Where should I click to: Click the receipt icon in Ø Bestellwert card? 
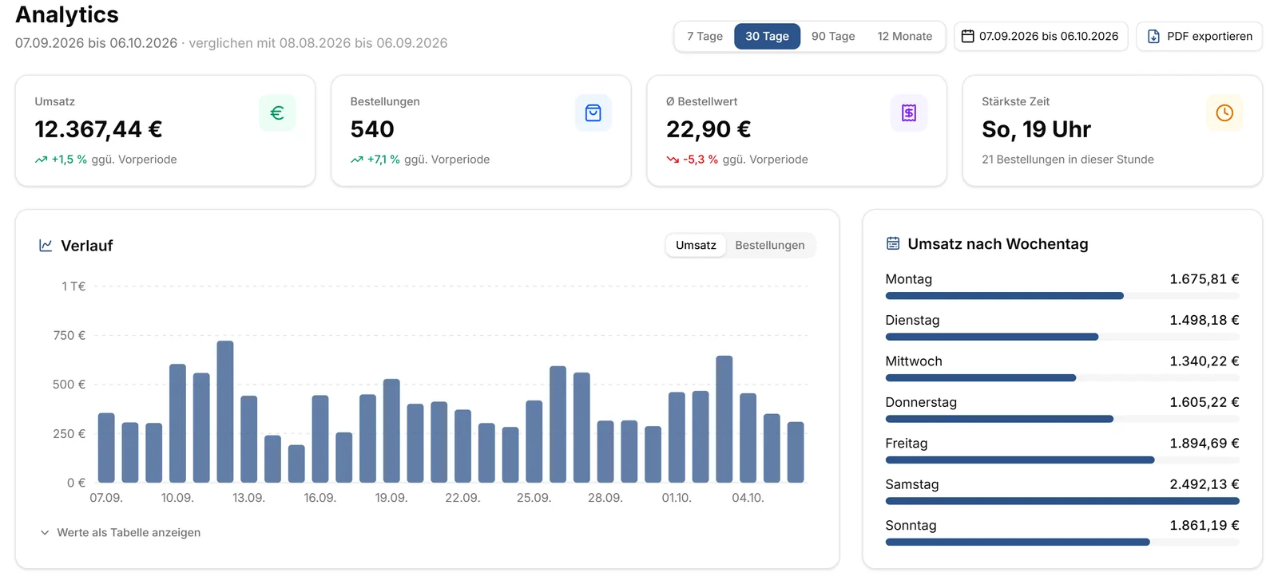click(909, 113)
